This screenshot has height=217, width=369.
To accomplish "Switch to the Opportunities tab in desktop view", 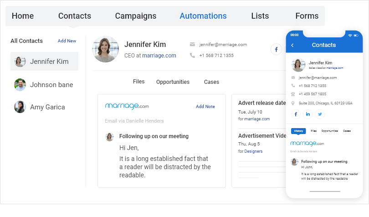I will (x=173, y=82).
